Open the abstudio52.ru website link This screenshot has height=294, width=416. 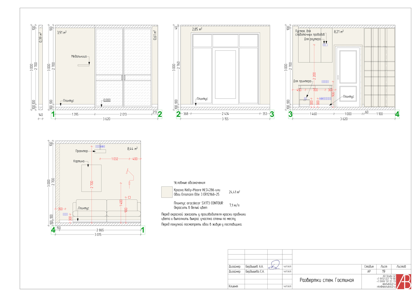coord(389,284)
